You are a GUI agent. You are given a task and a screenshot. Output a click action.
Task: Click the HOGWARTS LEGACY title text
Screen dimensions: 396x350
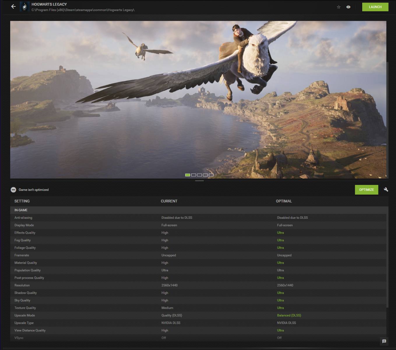point(49,4)
